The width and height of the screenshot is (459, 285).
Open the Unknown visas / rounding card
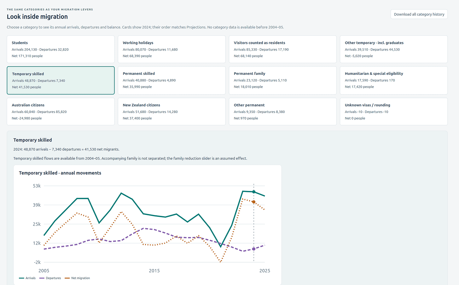pos(394,111)
